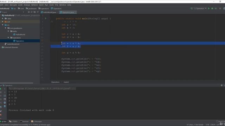Click the src breadcrumb in navigation bar
The width and height of the screenshot is (225, 126).
[14, 8]
